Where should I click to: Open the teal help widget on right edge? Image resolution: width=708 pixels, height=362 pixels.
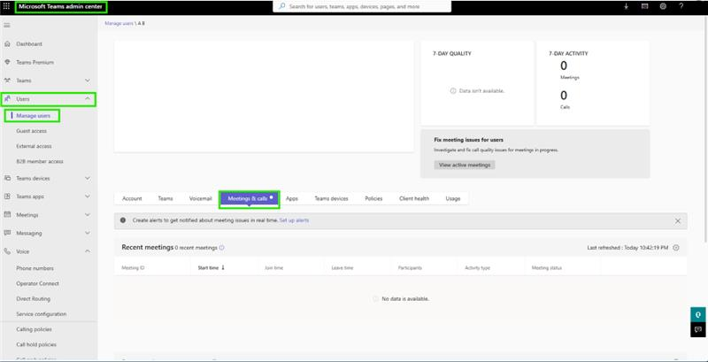point(697,314)
